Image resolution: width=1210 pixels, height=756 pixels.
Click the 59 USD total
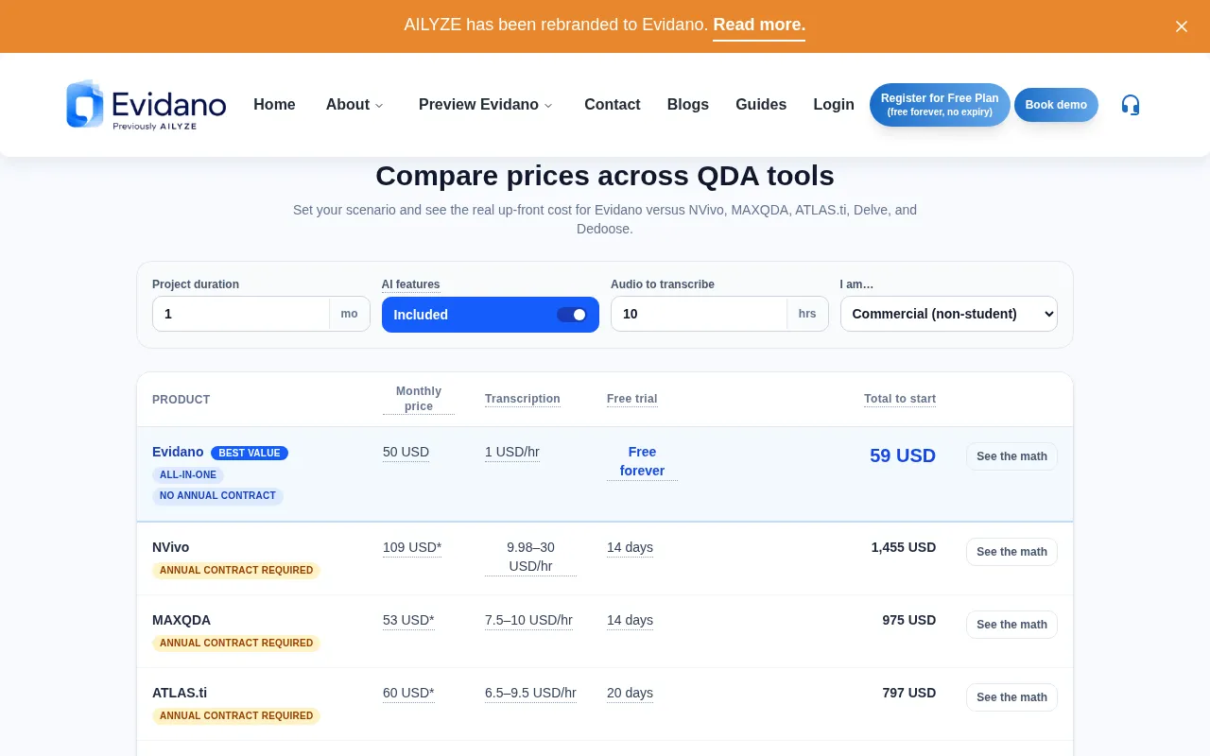tap(903, 455)
